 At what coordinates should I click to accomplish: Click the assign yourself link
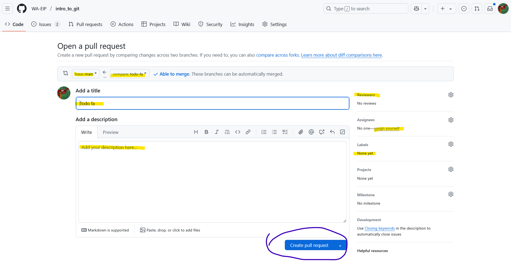click(x=386, y=128)
